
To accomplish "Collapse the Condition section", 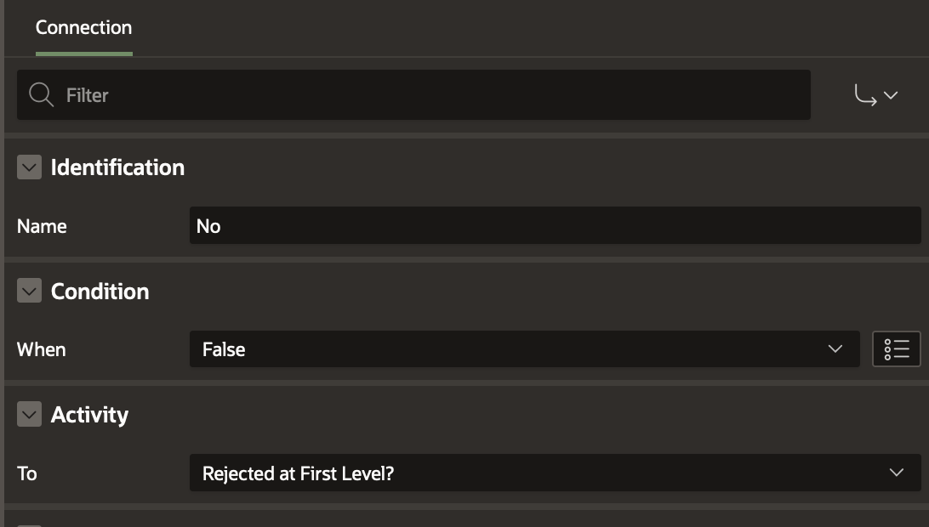I will [29, 292].
